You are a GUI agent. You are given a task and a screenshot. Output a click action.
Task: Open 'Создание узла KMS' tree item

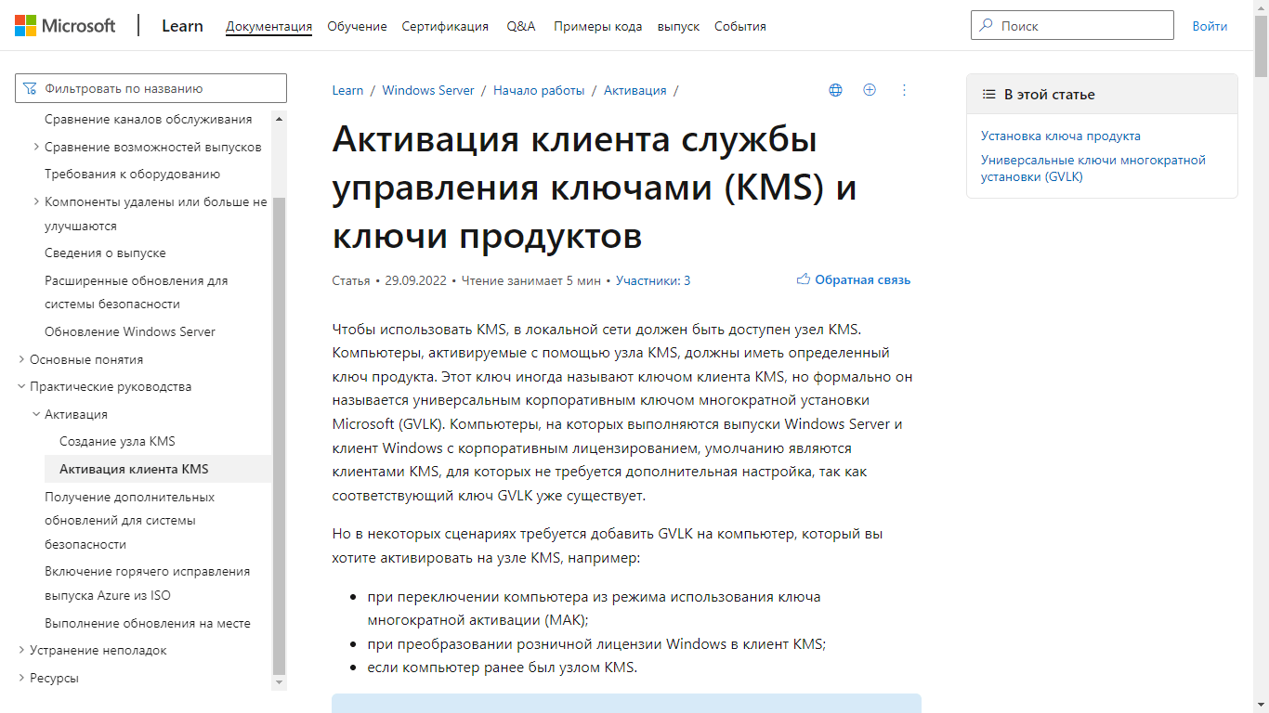pos(117,441)
